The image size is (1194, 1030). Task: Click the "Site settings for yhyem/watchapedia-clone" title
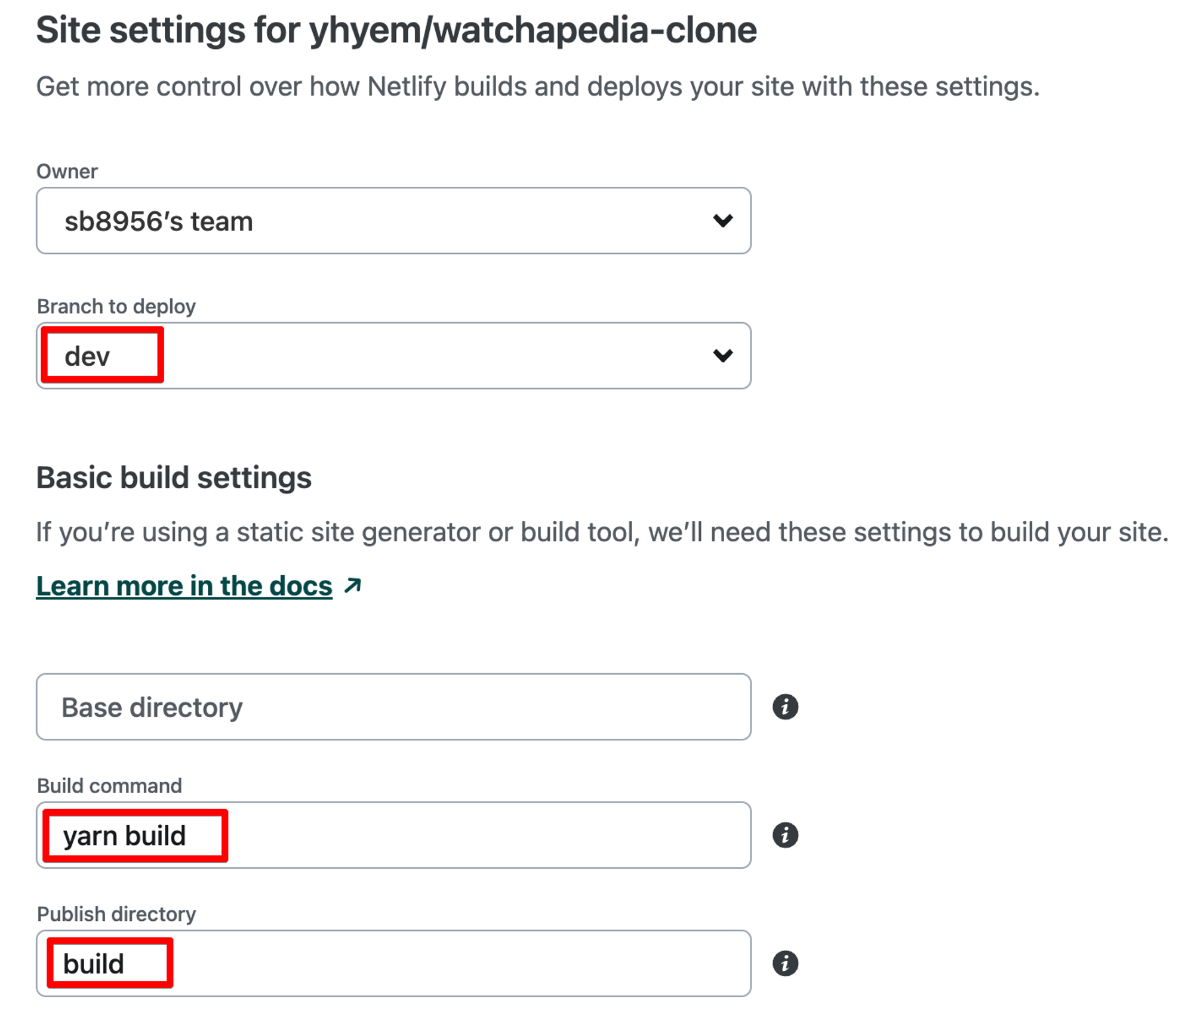pos(396,30)
